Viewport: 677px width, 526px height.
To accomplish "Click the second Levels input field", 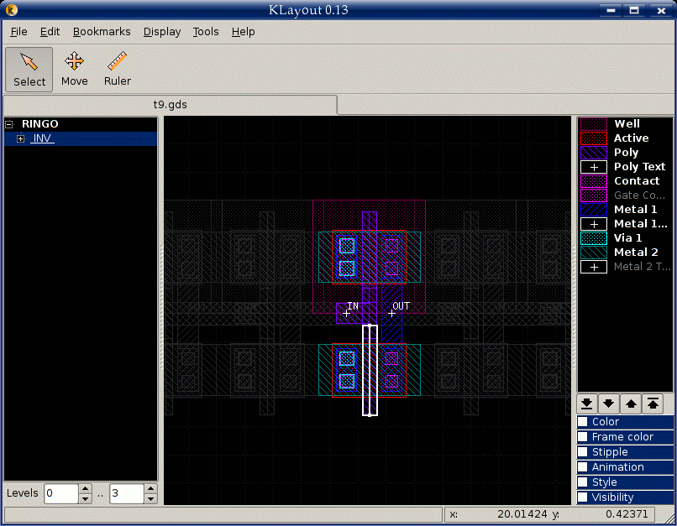I will (126, 494).
